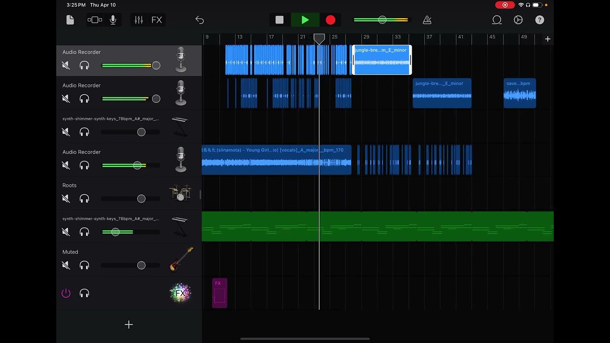Open song settings gear icon
The image size is (610, 343).
pos(518,20)
